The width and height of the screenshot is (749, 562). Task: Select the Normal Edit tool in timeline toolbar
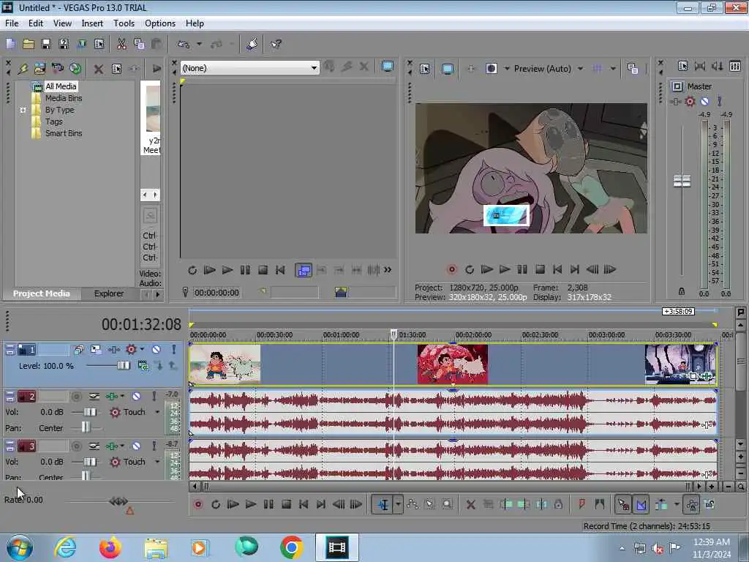tap(383, 504)
